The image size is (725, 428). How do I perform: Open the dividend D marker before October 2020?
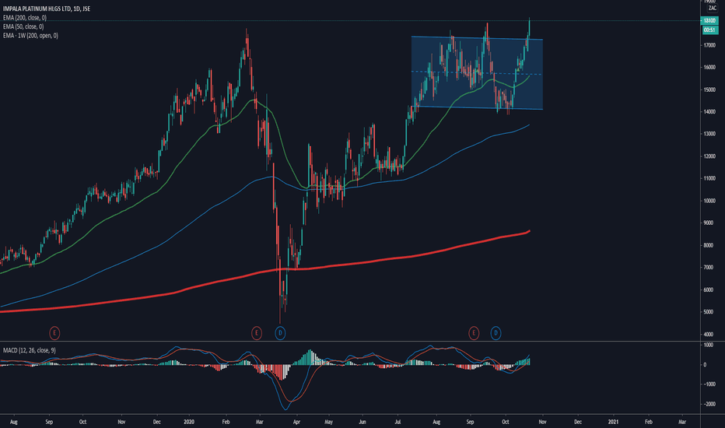click(x=496, y=333)
